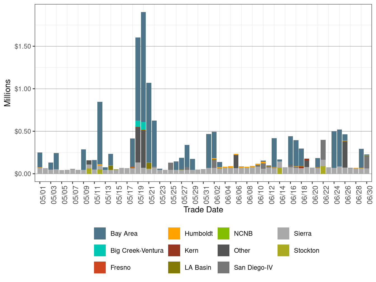The width and height of the screenshot is (376, 282).
Task: Select the "LA Basin" legend label
Action: click(x=198, y=267)
